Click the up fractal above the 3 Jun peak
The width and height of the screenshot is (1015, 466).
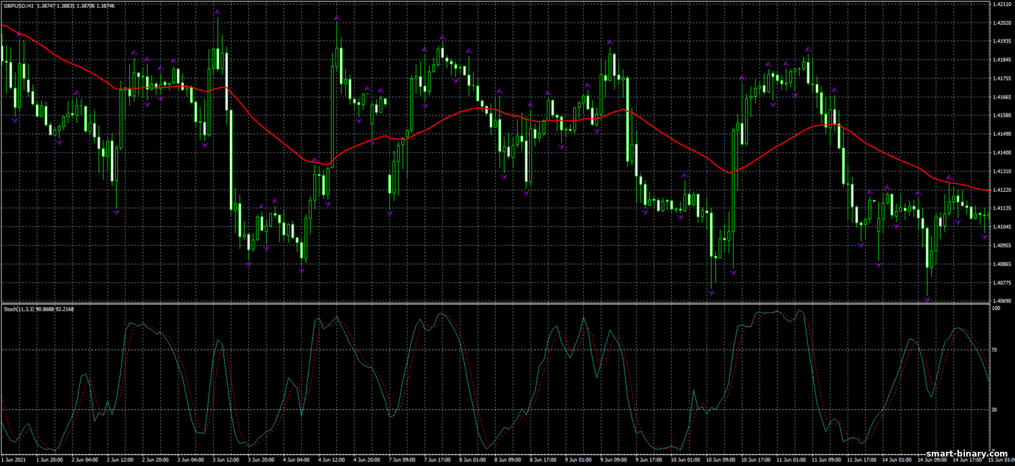pyautogui.click(x=217, y=12)
